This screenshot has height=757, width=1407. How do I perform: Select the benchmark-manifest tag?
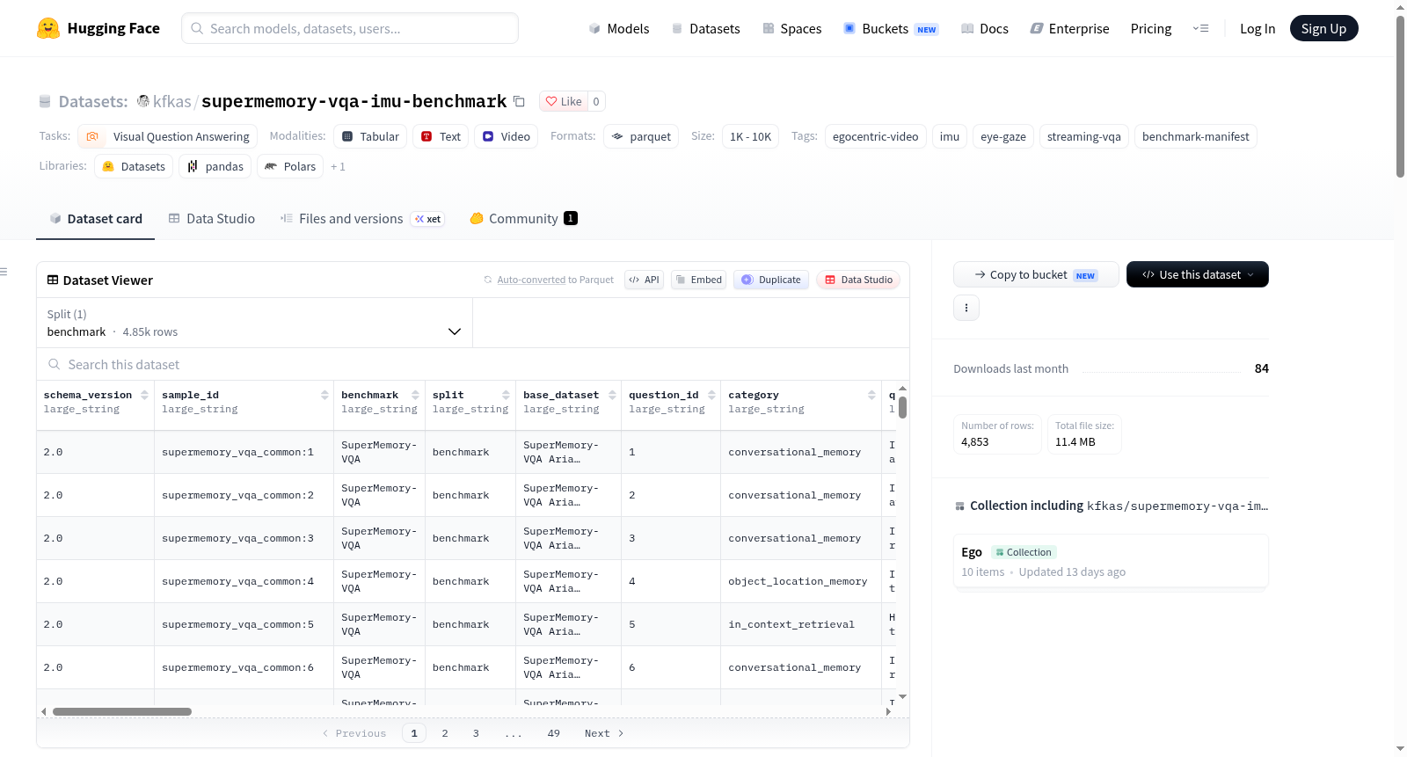point(1196,136)
